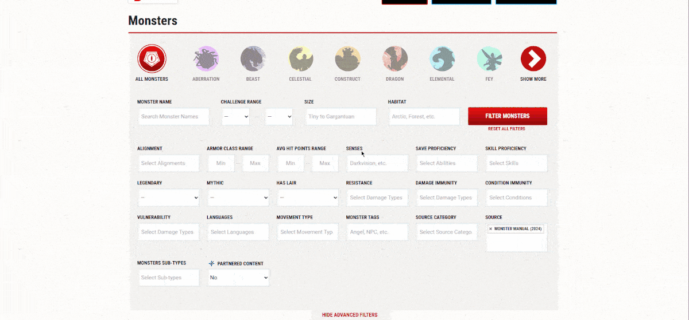Open the Challenge Range minimum dropdown
This screenshot has width=689, height=320.
(x=235, y=116)
